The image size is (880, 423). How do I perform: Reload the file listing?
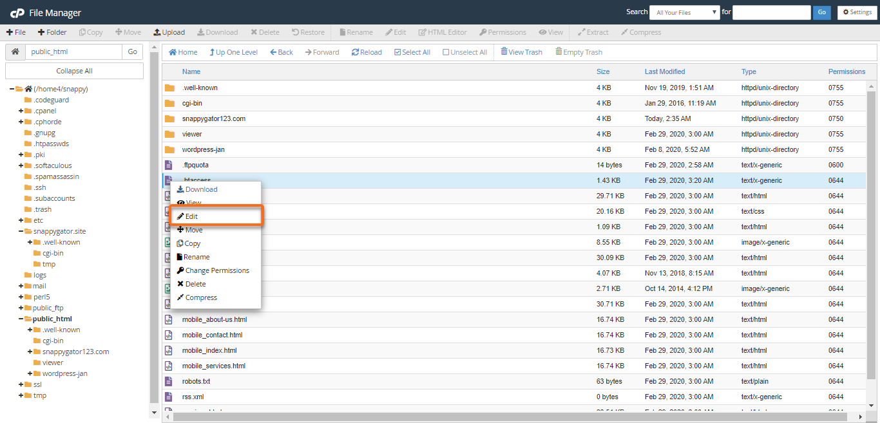pos(367,52)
